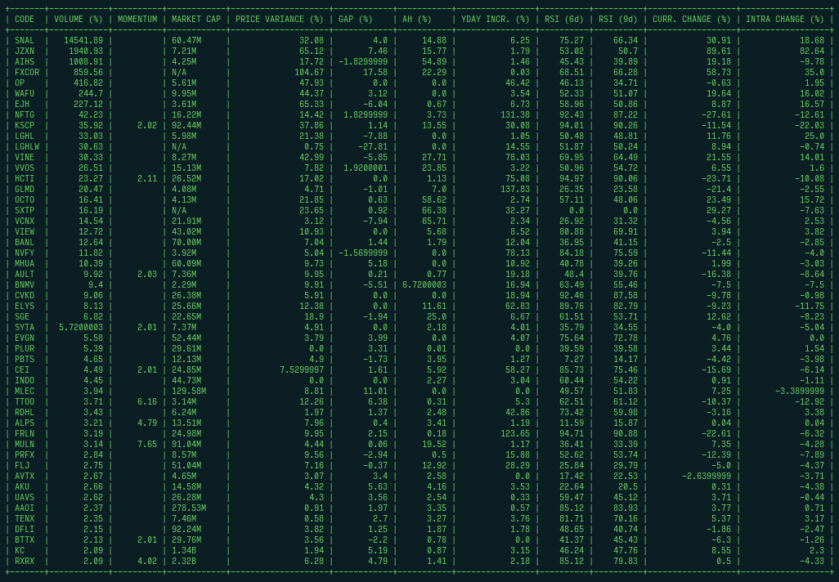Select the MLEC market cap 129.58M

pyautogui.click(x=189, y=391)
